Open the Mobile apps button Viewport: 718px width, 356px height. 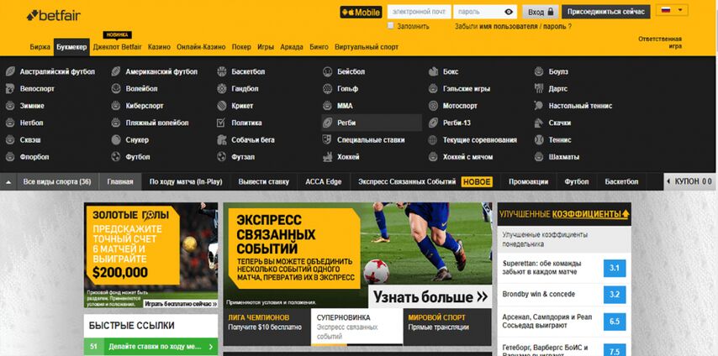tap(360, 12)
